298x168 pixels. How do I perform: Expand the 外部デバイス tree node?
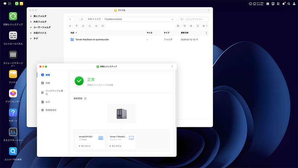click(31, 33)
